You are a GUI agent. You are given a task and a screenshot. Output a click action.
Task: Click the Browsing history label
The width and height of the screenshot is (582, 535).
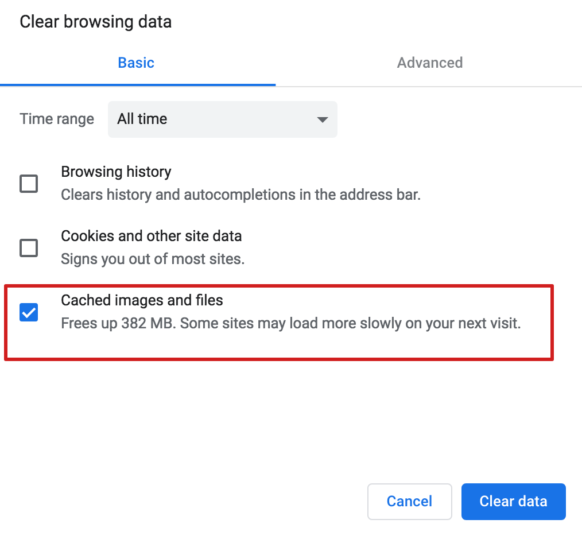pos(116,172)
